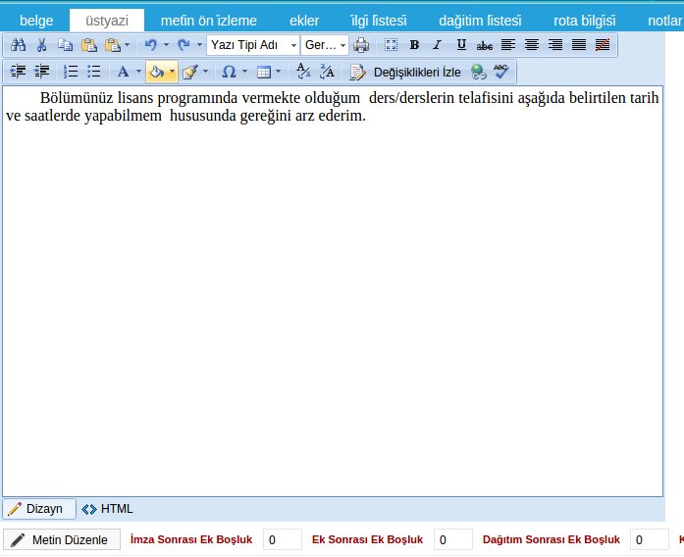Switch to the metin ön izleme tab
This screenshot has height=557, width=684.
tap(208, 20)
